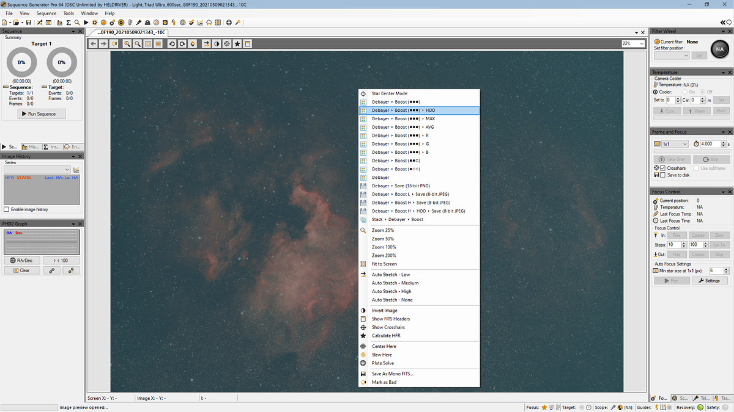Click the sigma statistics icon in main toolbar
Image resolution: width=734 pixels, height=412 pixels.
69,23
